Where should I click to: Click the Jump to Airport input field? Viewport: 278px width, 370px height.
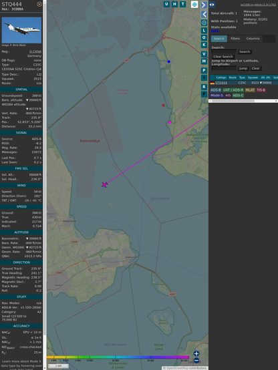click(x=224, y=68)
